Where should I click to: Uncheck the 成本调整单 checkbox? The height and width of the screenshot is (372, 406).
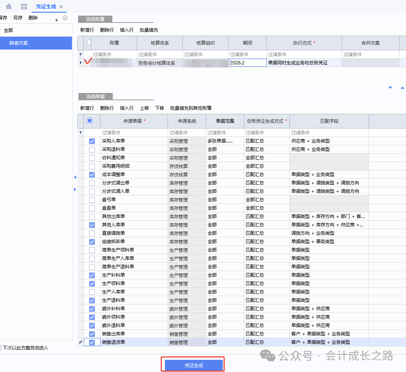pyautogui.click(x=92, y=175)
